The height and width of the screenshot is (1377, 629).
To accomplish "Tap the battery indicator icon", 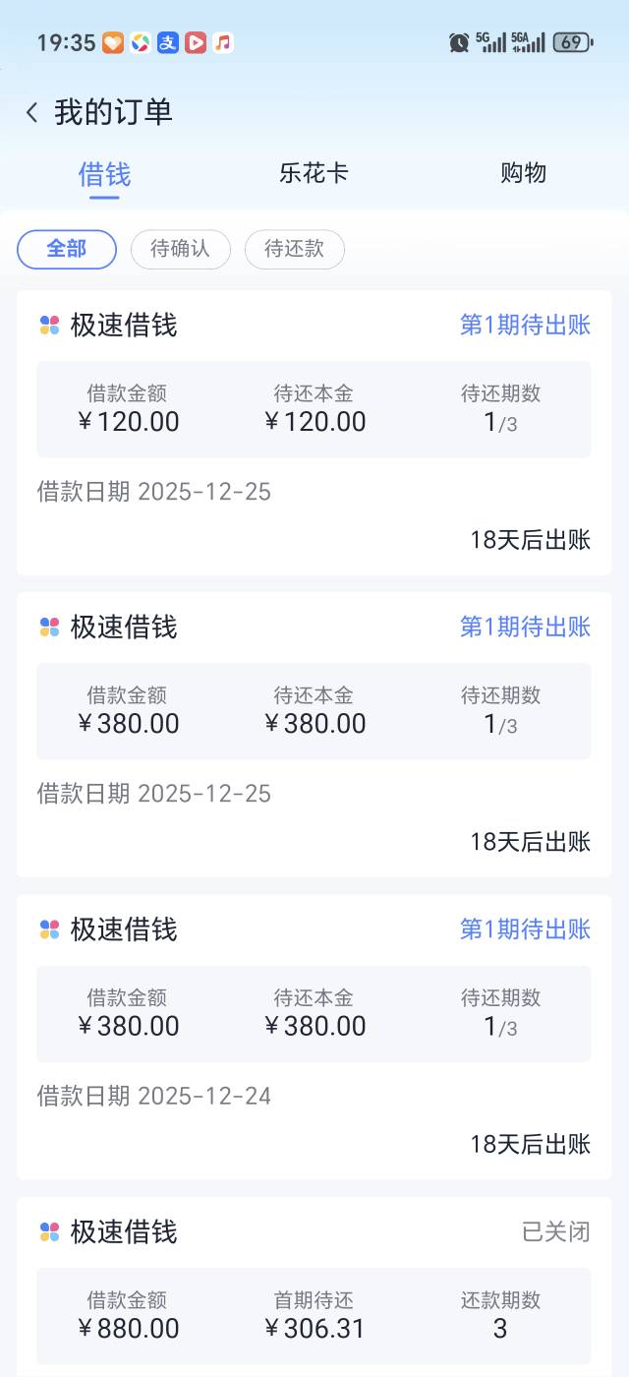I will click(572, 42).
